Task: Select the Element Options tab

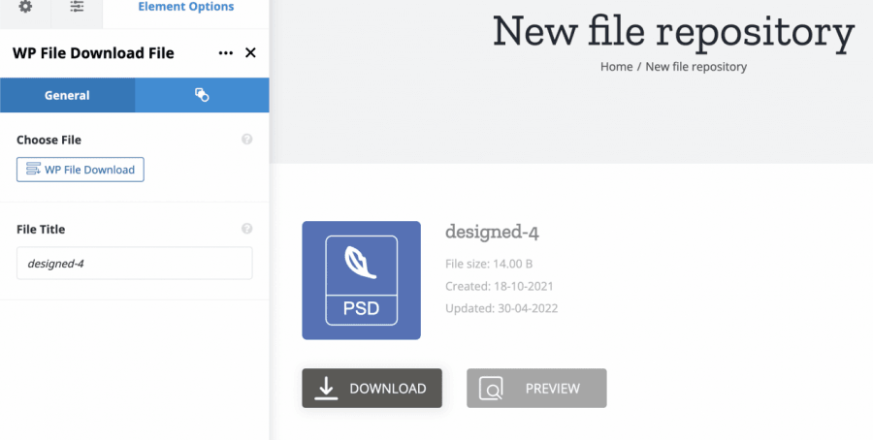Action: pos(185,8)
